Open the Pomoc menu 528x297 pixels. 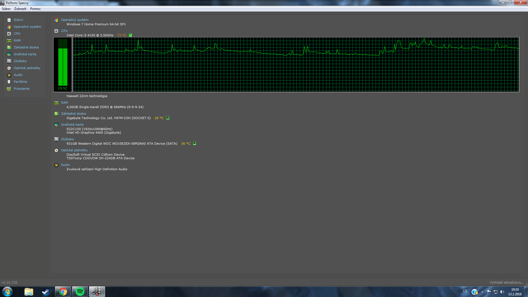pyautogui.click(x=35, y=9)
